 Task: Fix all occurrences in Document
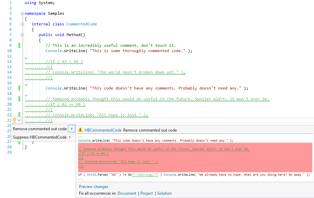coord(127,193)
